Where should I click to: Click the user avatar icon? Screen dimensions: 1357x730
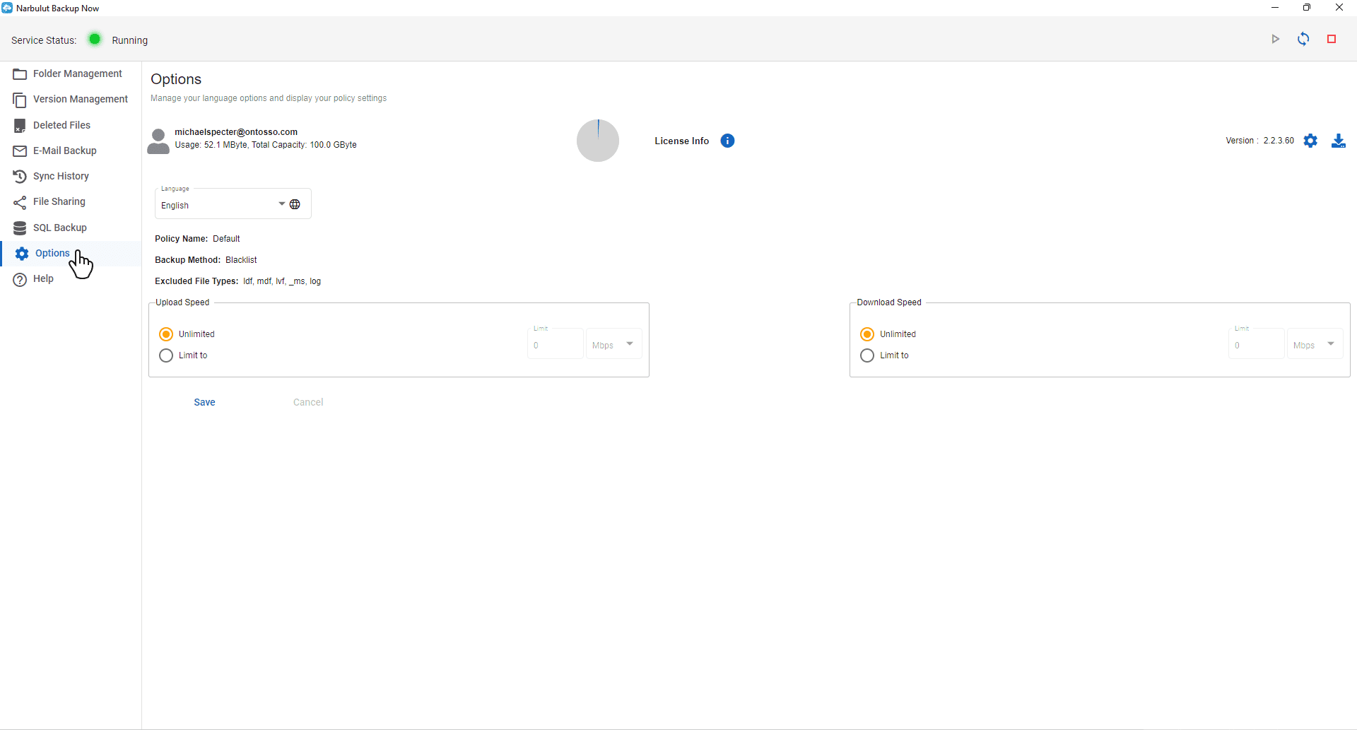coord(158,141)
